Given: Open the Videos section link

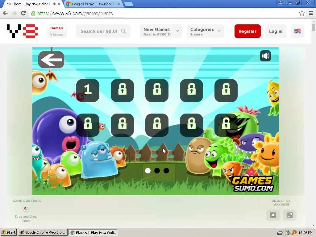Looking at the screenshot, I should pyautogui.click(x=57, y=35).
